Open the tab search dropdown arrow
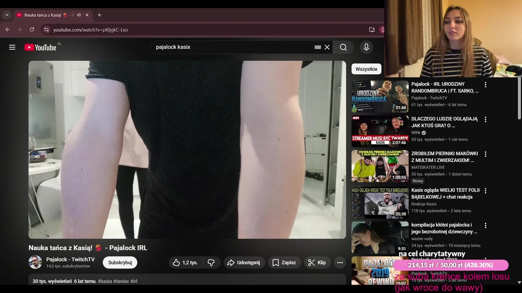 pyautogui.click(x=7, y=15)
